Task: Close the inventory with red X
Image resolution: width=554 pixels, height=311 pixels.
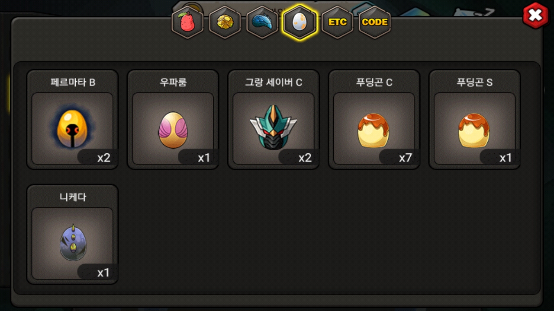Action: pyautogui.click(x=535, y=16)
